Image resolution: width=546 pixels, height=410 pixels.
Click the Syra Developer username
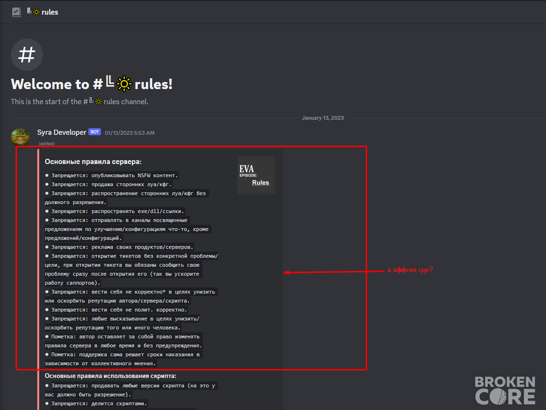pos(62,132)
